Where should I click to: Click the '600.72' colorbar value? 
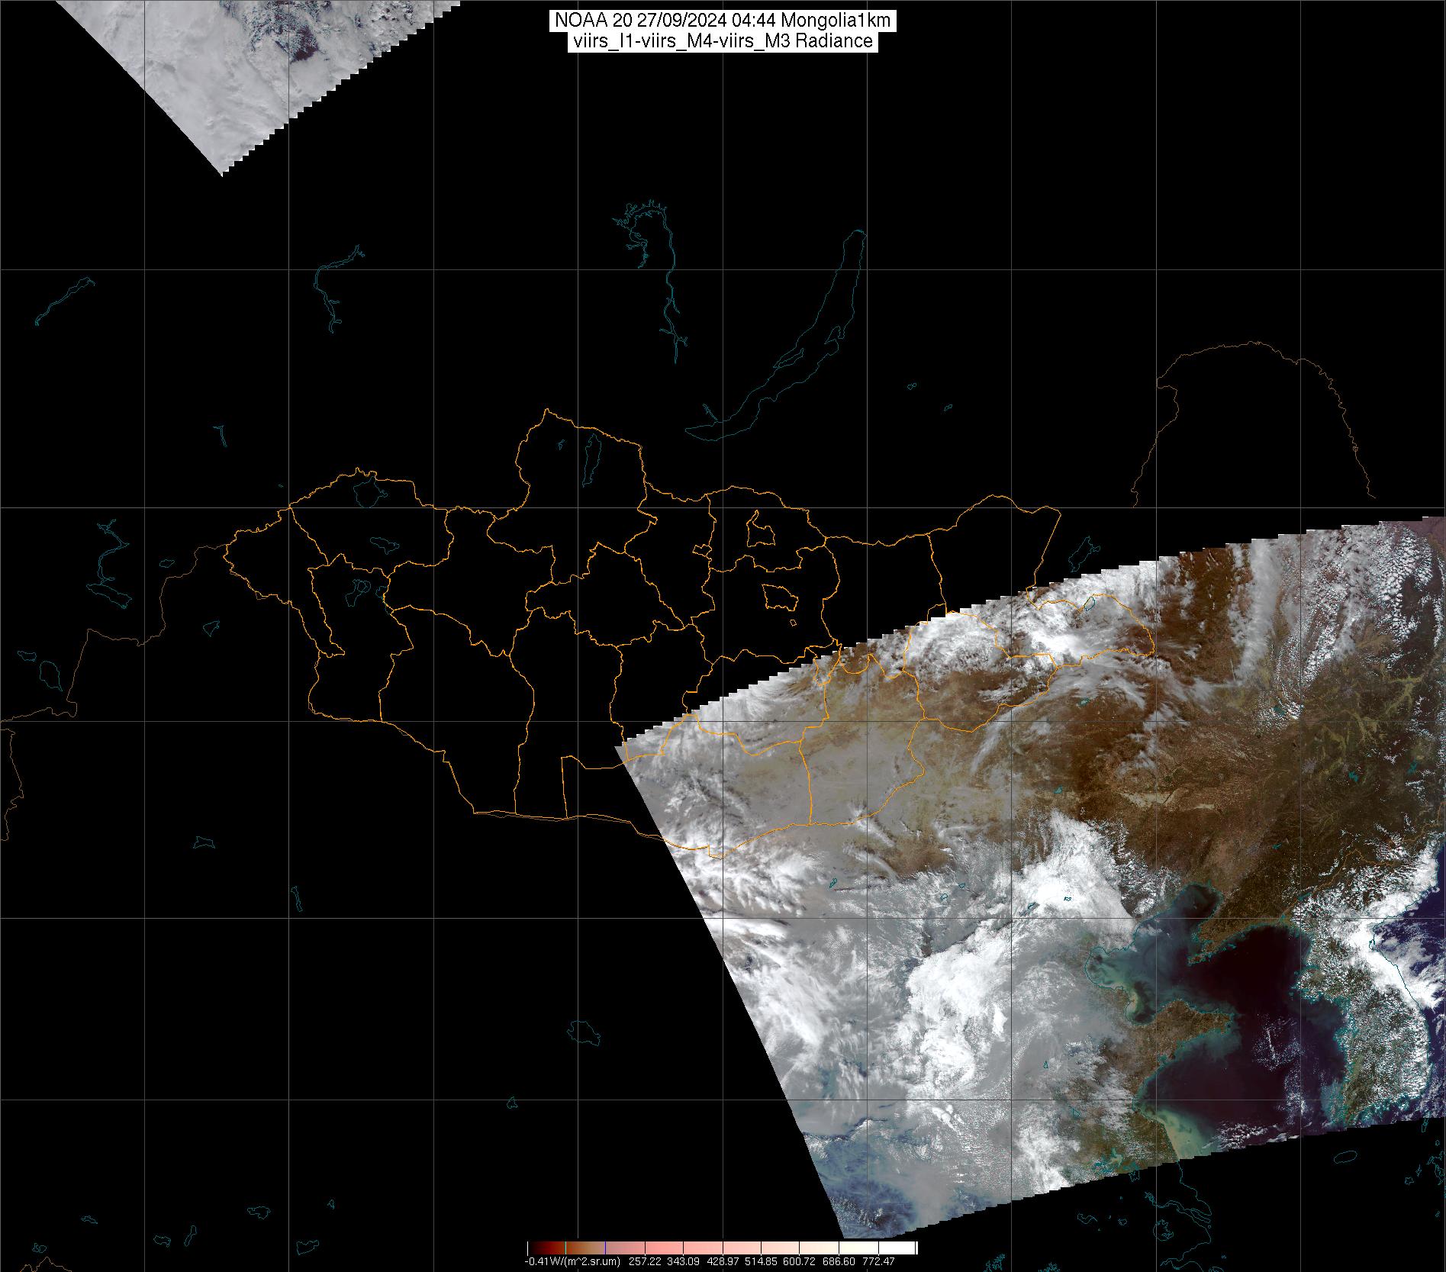point(799,1262)
